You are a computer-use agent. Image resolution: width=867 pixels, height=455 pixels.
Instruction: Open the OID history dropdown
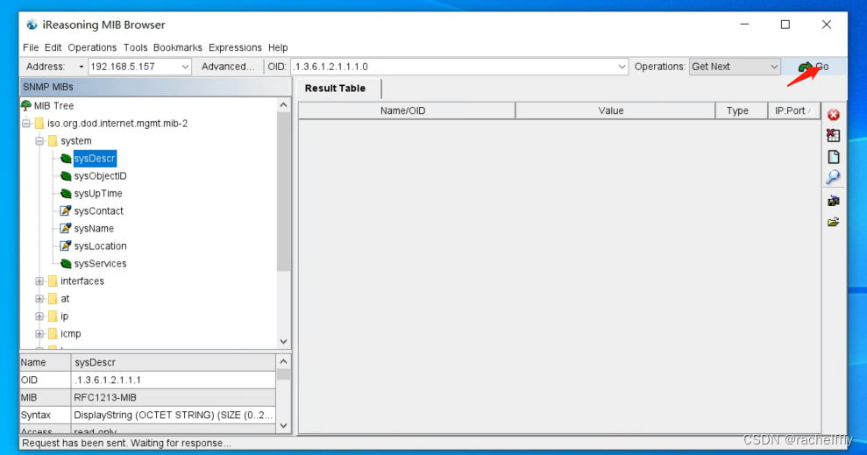point(622,67)
